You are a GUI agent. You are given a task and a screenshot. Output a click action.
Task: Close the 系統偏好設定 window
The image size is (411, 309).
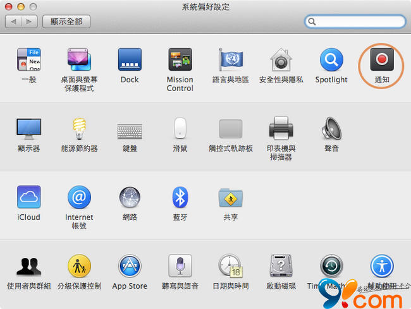(x=9, y=6)
